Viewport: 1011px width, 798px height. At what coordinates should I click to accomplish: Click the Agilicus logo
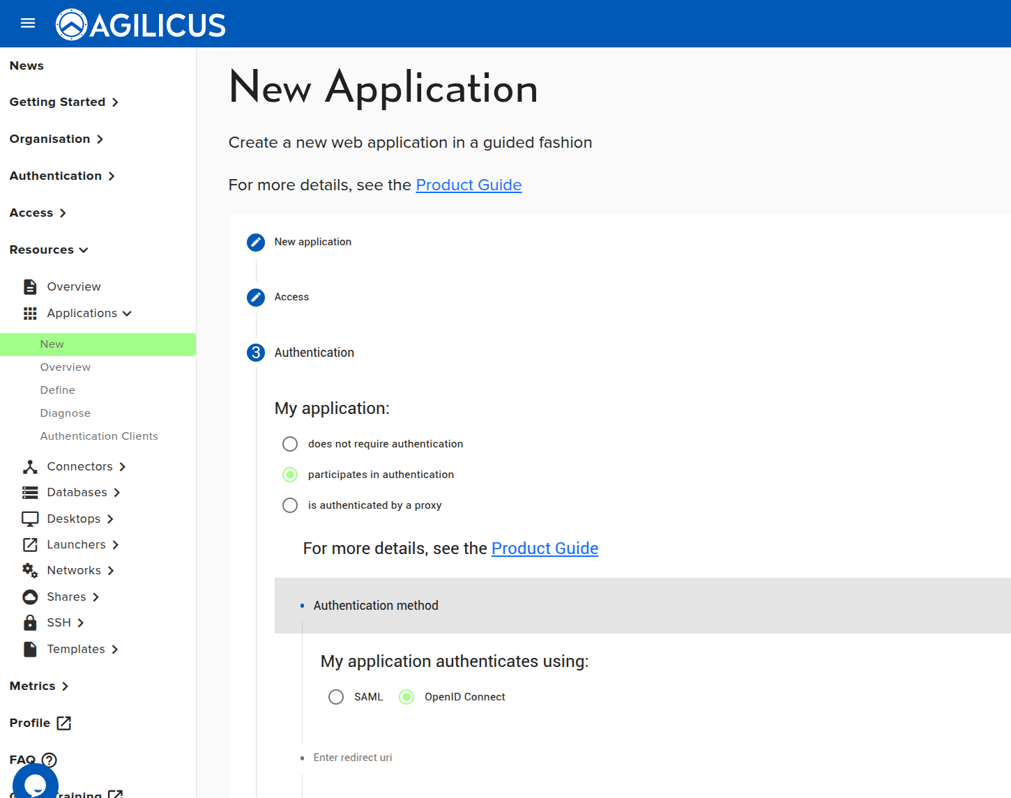click(x=141, y=24)
